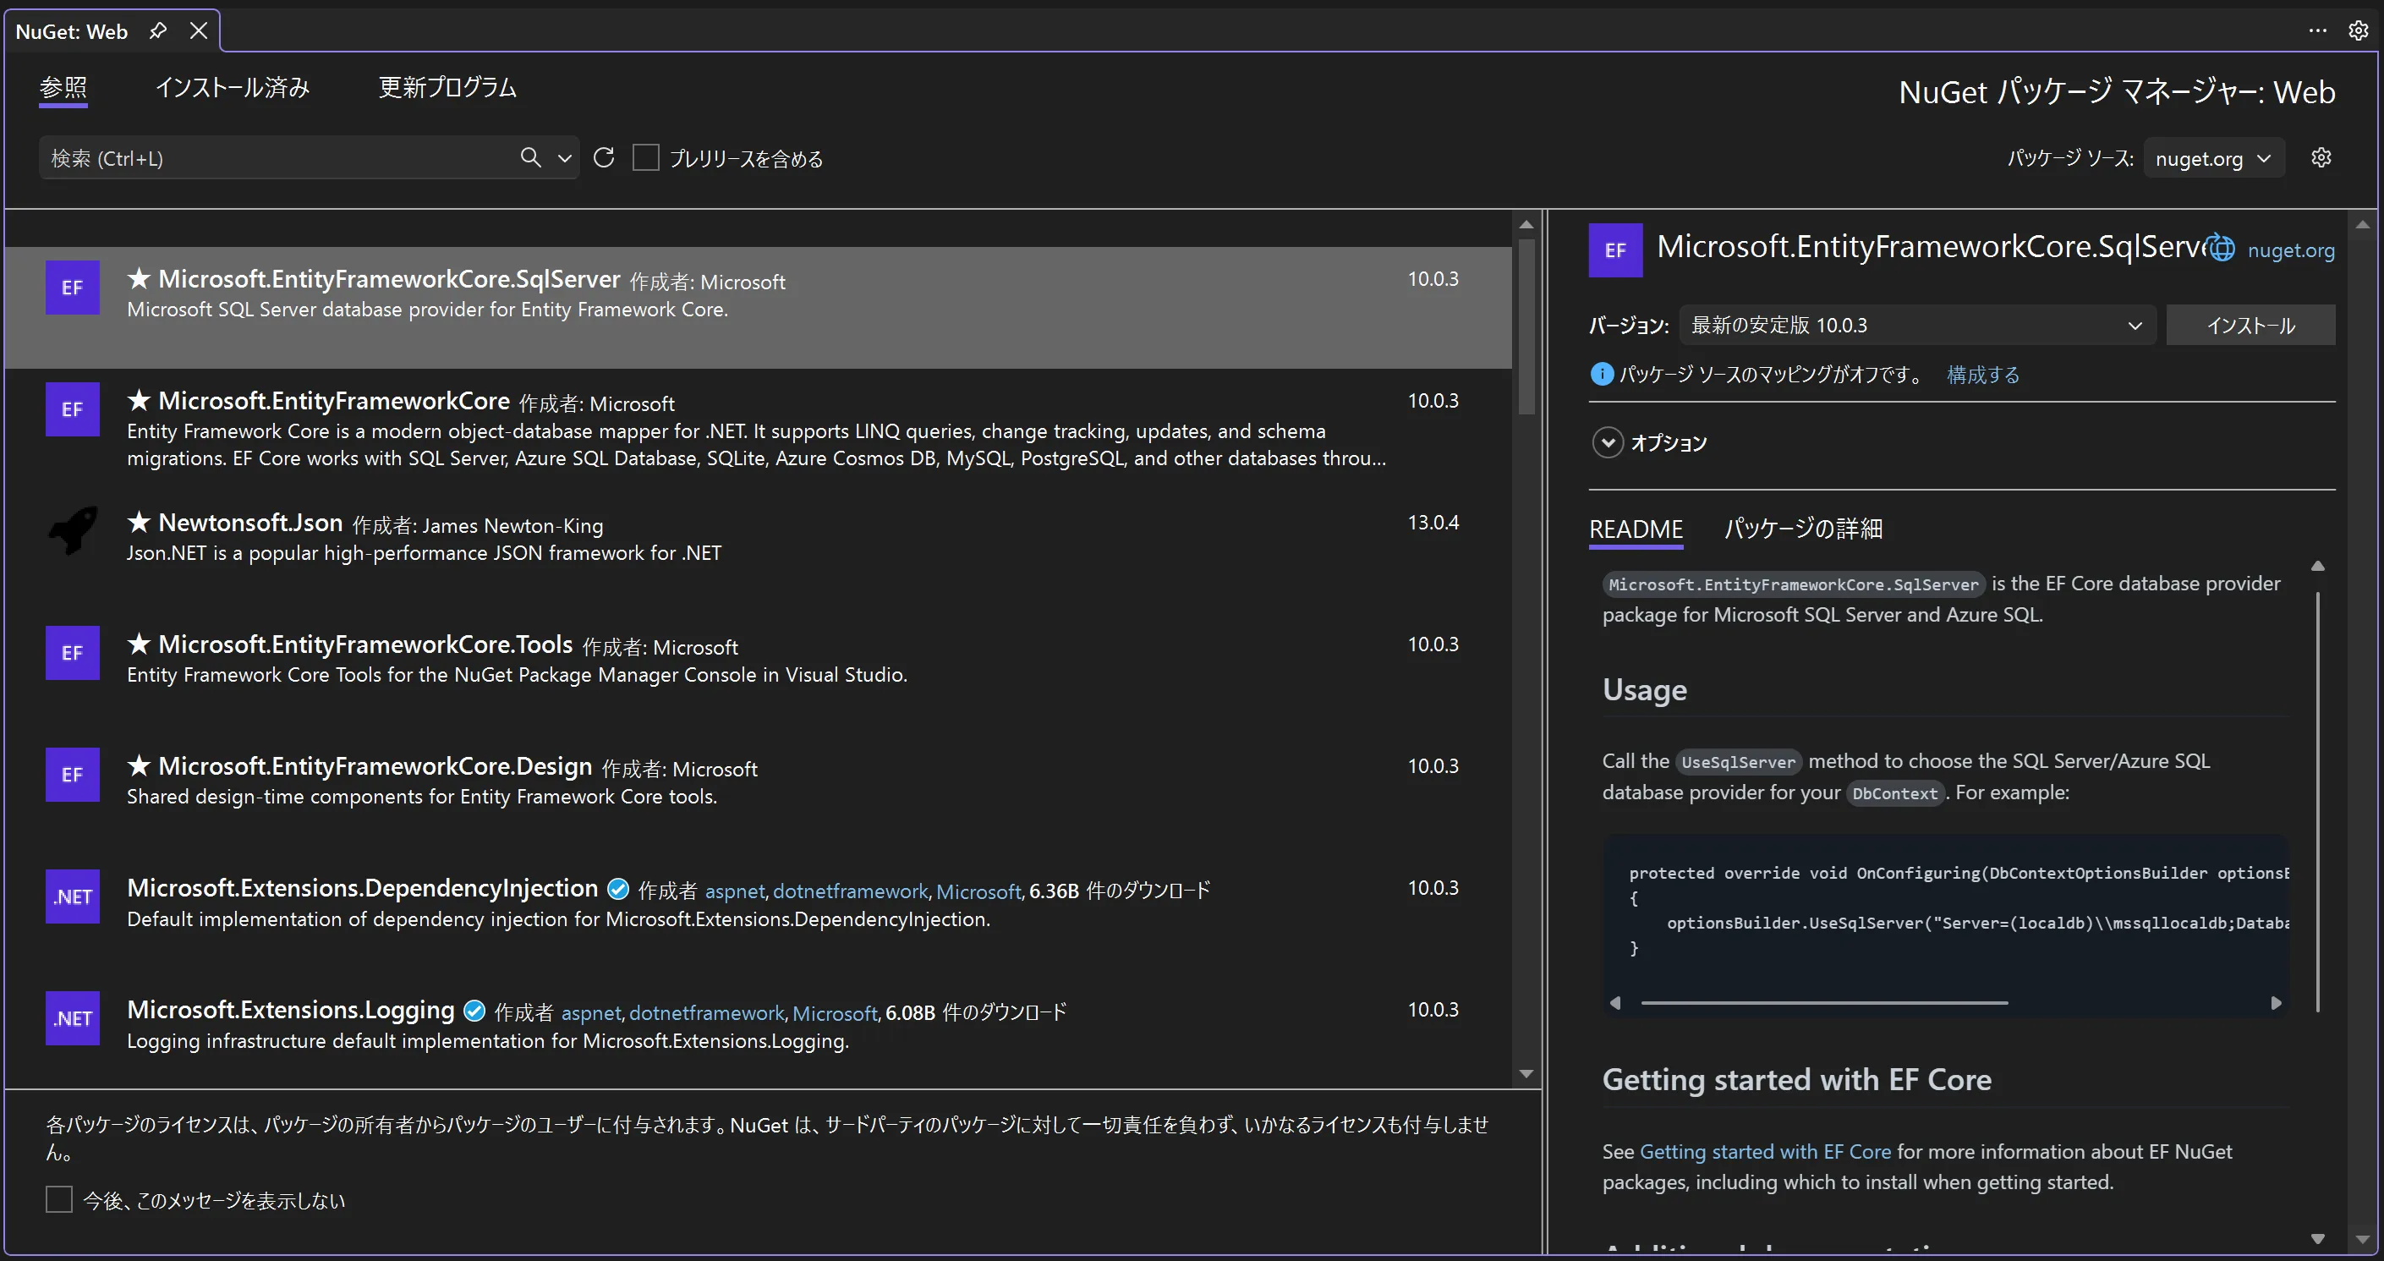Open the nuget.org link in details
2384x1261 pixels.
(x=2290, y=250)
